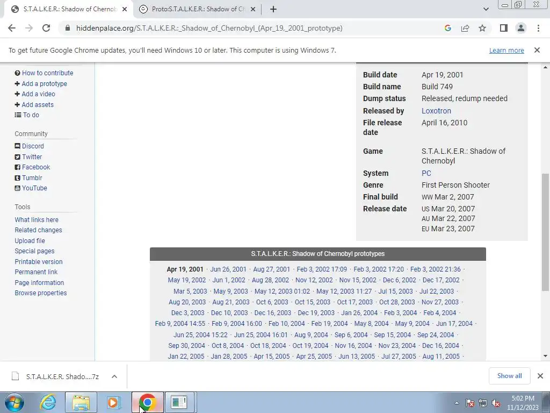This screenshot has width=550, height=413.
Task: Open the Jun 25, 2004 15:22 prototype
Action: pyautogui.click(x=200, y=334)
